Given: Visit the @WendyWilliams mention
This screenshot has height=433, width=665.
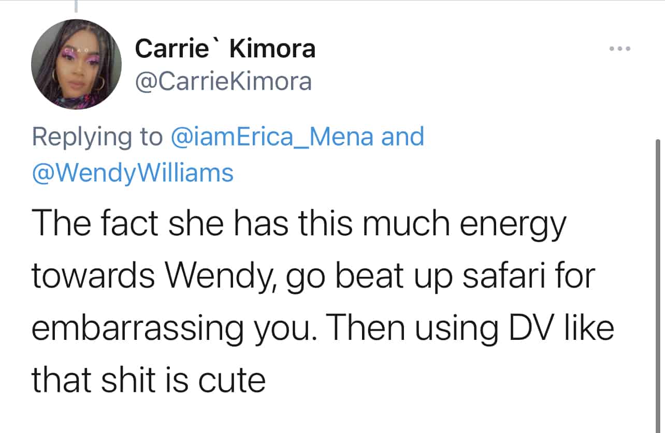Looking at the screenshot, I should 133,173.
